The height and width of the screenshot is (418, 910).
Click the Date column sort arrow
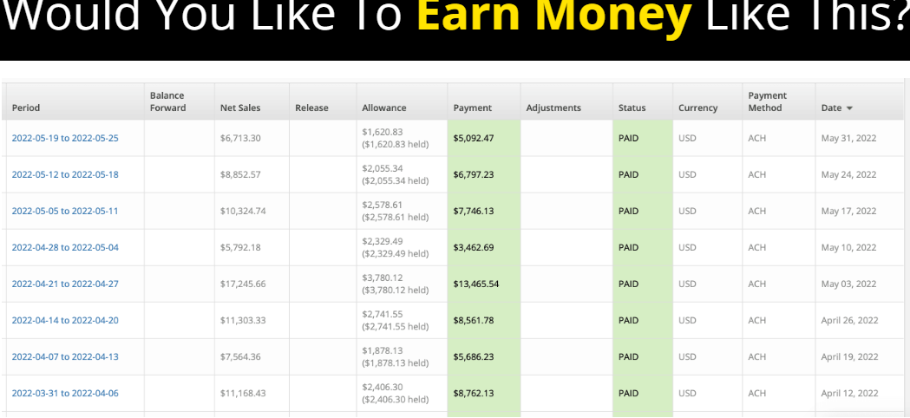coord(849,108)
